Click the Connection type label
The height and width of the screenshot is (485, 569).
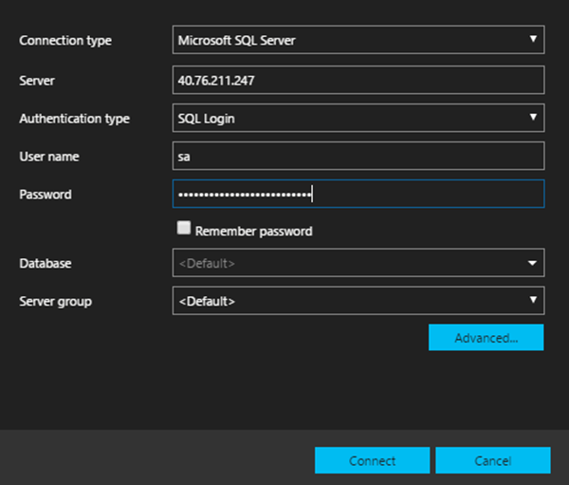click(x=65, y=41)
